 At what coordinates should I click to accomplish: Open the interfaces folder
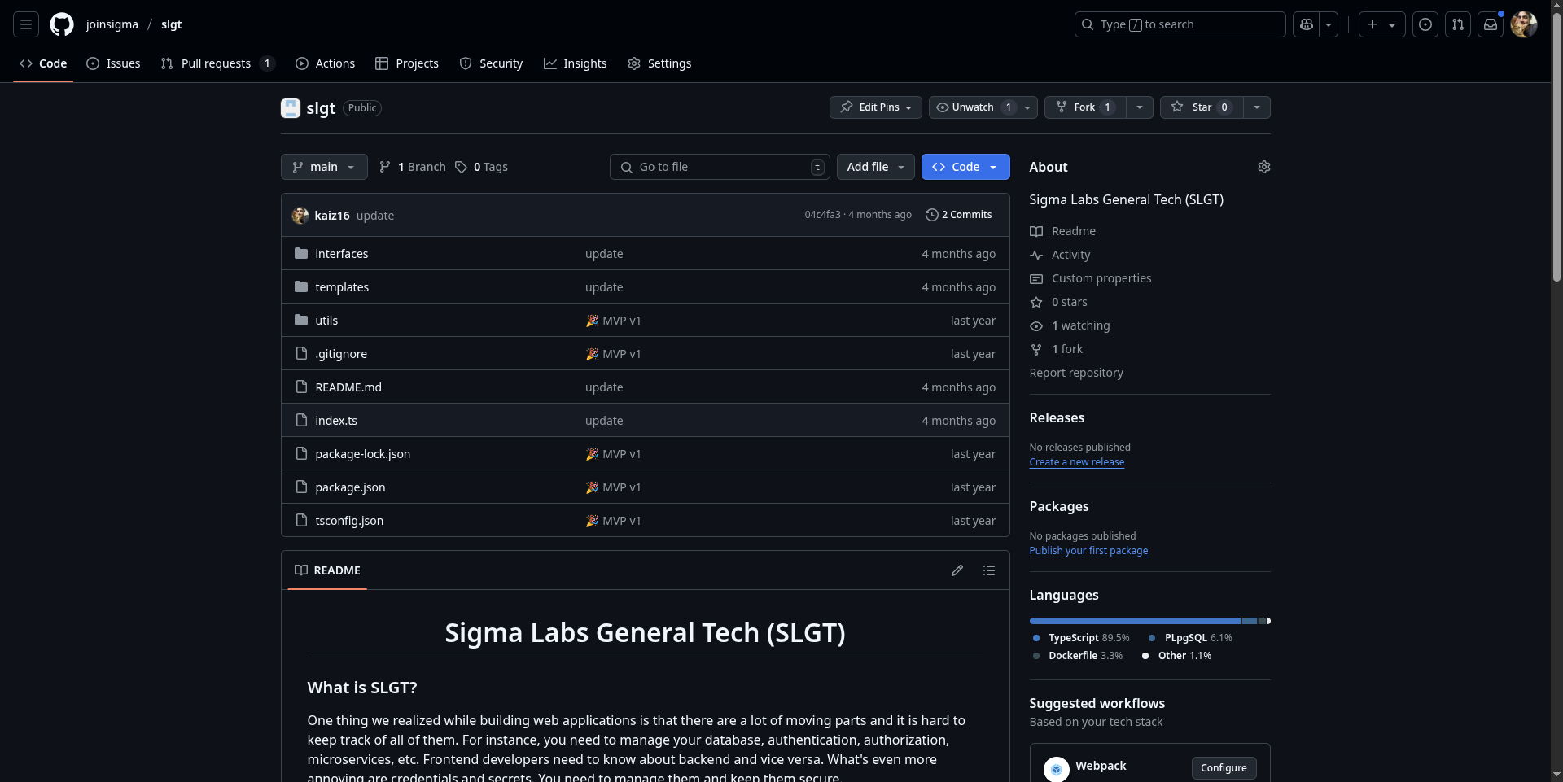coord(342,254)
